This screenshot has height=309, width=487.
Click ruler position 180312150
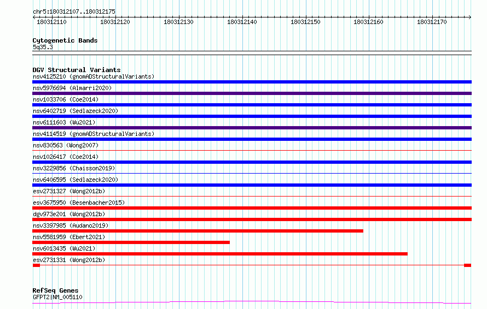click(305, 22)
